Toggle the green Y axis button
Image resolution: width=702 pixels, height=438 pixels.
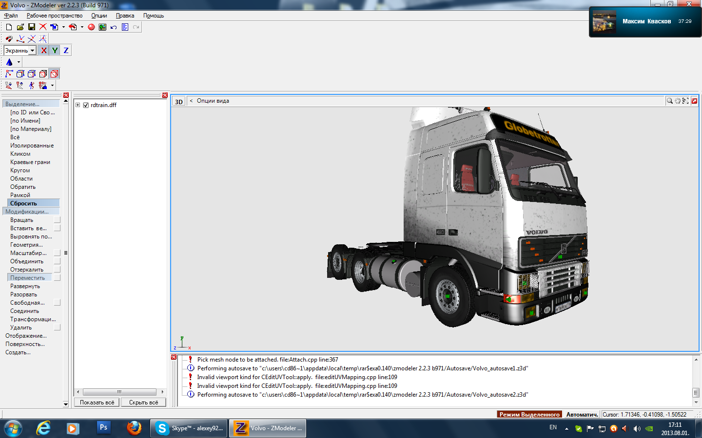[55, 50]
